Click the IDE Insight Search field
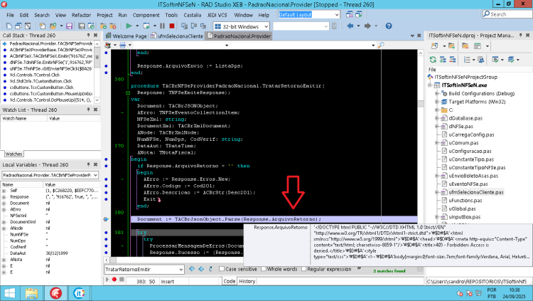The height and width of the screenshot is (301, 533). click(507, 14)
